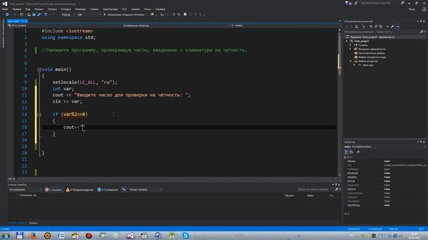The width and height of the screenshot is (428, 240).
Task: Click Solution Explorer refresh/sync icon
Action: [x=370, y=27]
